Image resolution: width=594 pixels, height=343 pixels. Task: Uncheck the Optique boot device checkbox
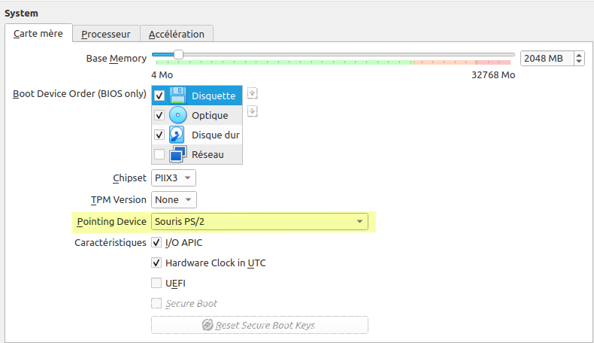tap(159, 116)
